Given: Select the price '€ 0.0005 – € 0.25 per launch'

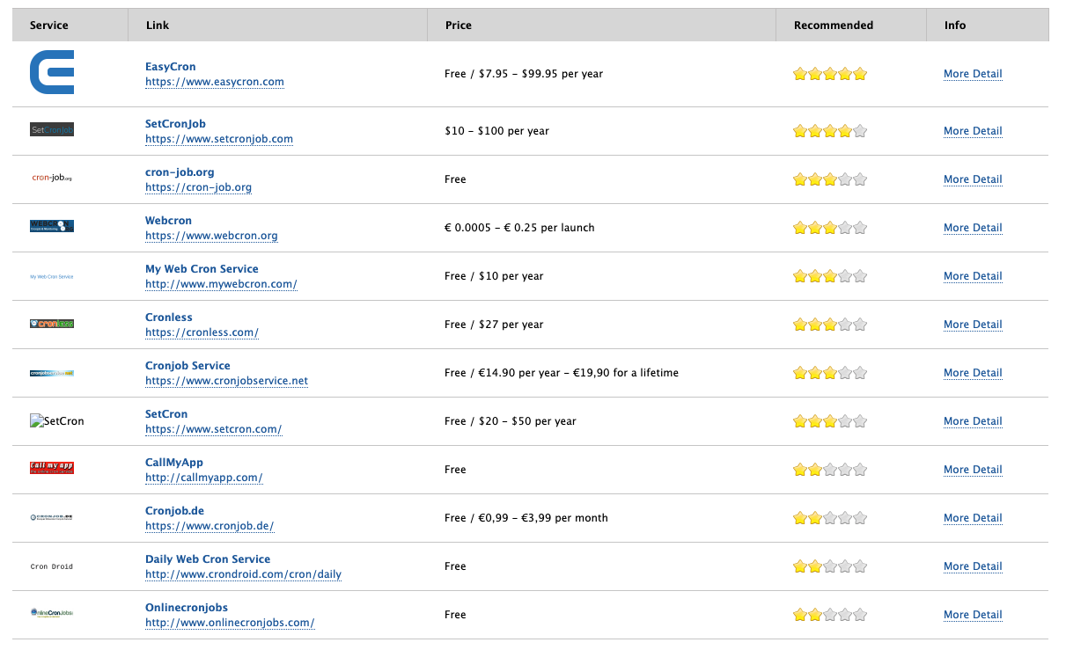Looking at the screenshot, I should click(x=520, y=228).
